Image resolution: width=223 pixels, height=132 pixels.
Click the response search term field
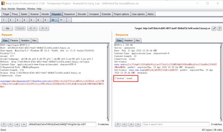click(x=176, y=124)
